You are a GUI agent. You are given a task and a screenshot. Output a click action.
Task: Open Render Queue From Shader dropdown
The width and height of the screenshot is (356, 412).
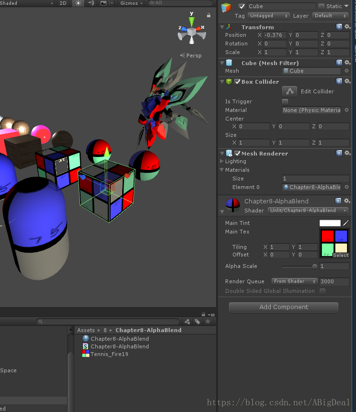(x=294, y=281)
